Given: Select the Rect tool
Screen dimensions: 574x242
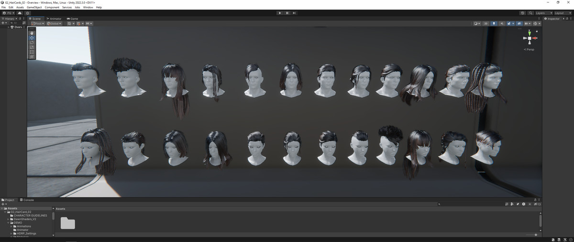Looking at the screenshot, I should 32,52.
